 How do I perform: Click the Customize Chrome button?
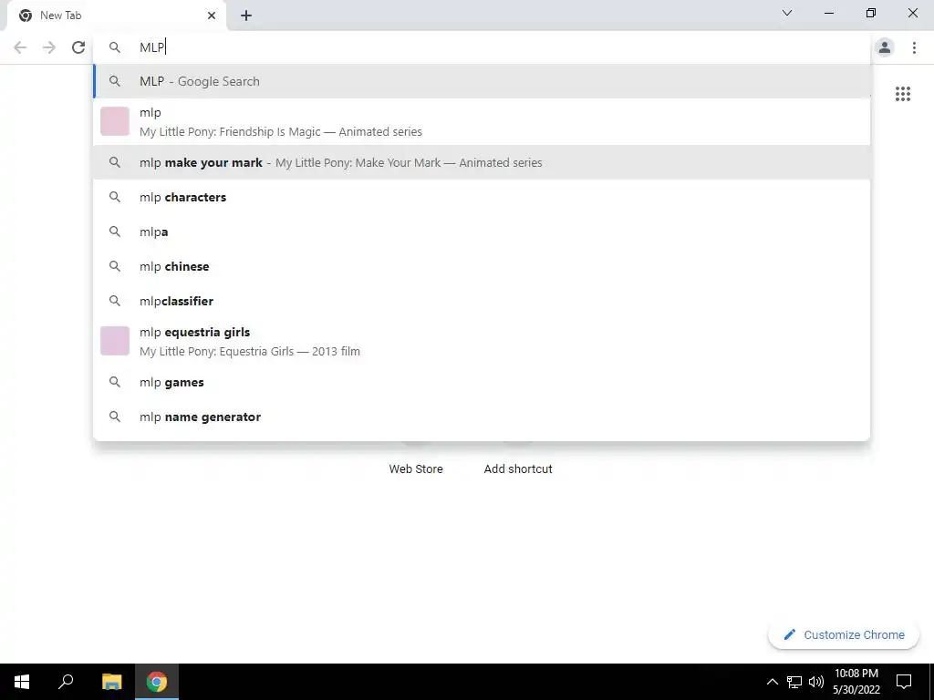pos(844,634)
